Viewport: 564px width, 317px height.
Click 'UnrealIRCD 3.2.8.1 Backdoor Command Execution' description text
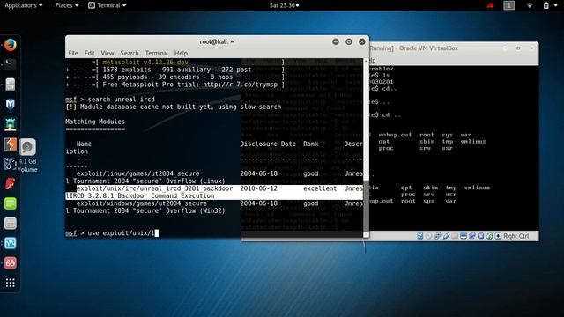140,196
